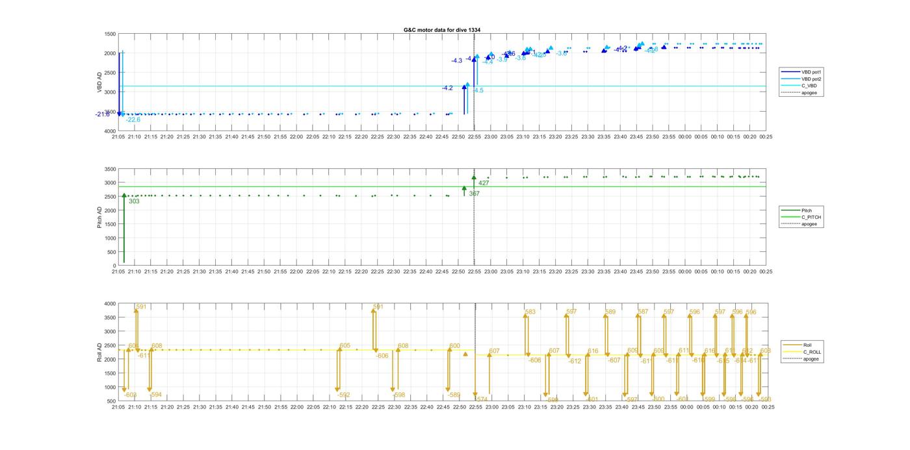Click the '-574' Roll data label
The height and width of the screenshot is (450, 910).
click(482, 399)
